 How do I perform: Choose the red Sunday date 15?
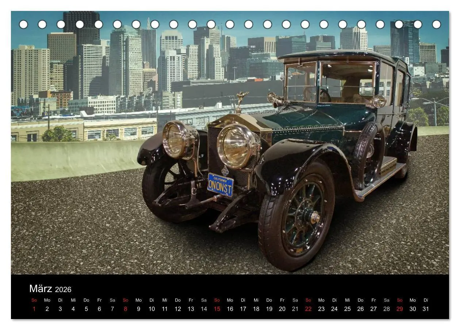tap(217, 309)
